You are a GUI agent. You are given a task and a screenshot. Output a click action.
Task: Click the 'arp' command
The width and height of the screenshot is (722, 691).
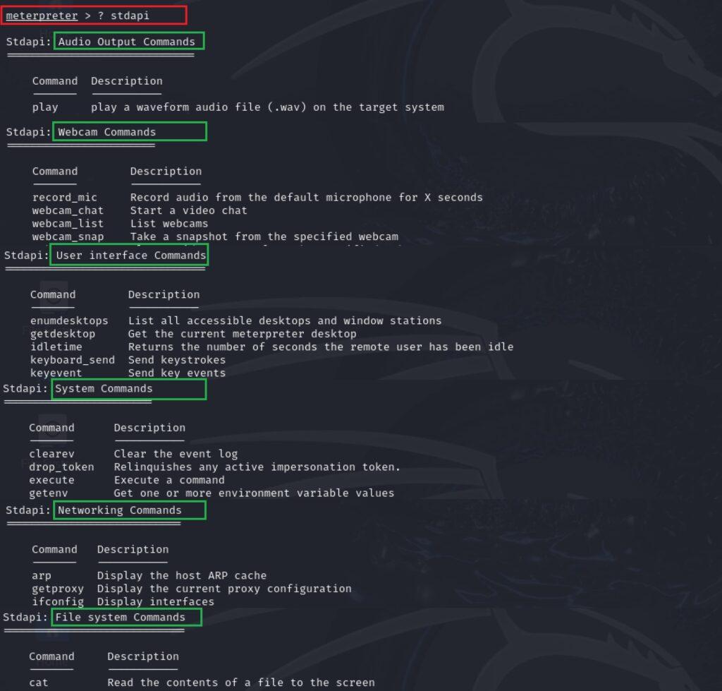(x=42, y=575)
